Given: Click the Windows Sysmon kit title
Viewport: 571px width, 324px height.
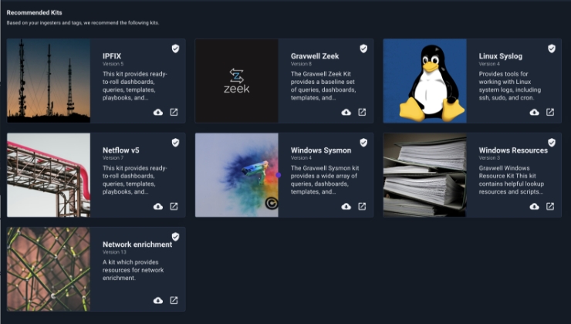Looking at the screenshot, I should pyautogui.click(x=321, y=150).
